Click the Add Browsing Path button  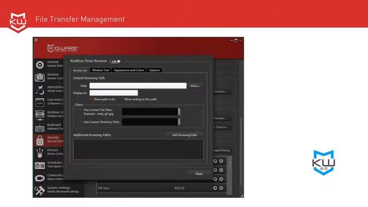(x=185, y=135)
